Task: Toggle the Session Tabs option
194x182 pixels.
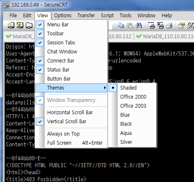Action: (x=71, y=43)
